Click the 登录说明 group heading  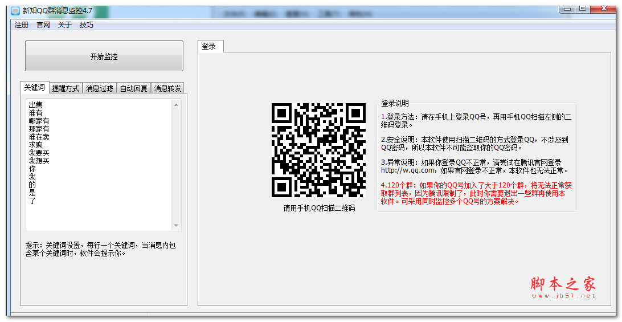(395, 103)
